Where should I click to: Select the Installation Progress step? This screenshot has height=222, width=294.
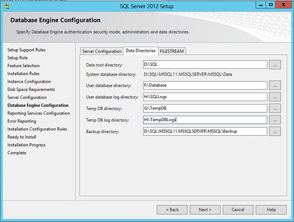pyautogui.click(x=26, y=145)
